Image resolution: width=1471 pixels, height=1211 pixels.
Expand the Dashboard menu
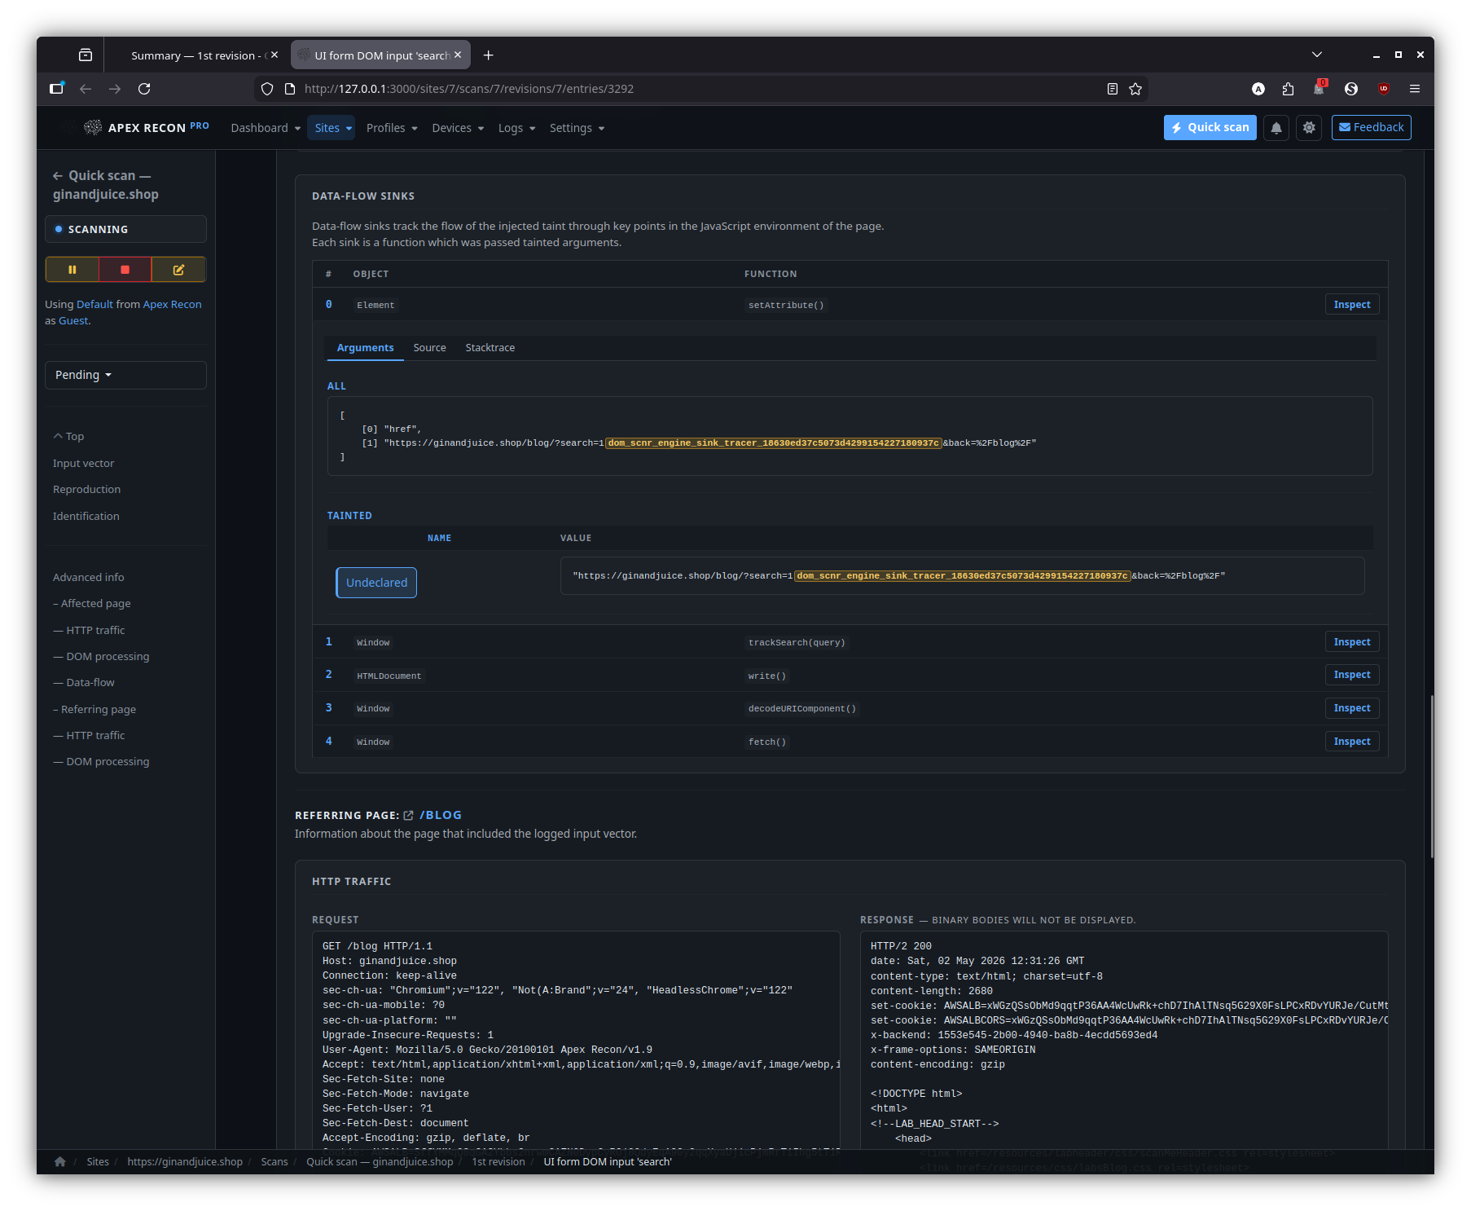tap(266, 128)
